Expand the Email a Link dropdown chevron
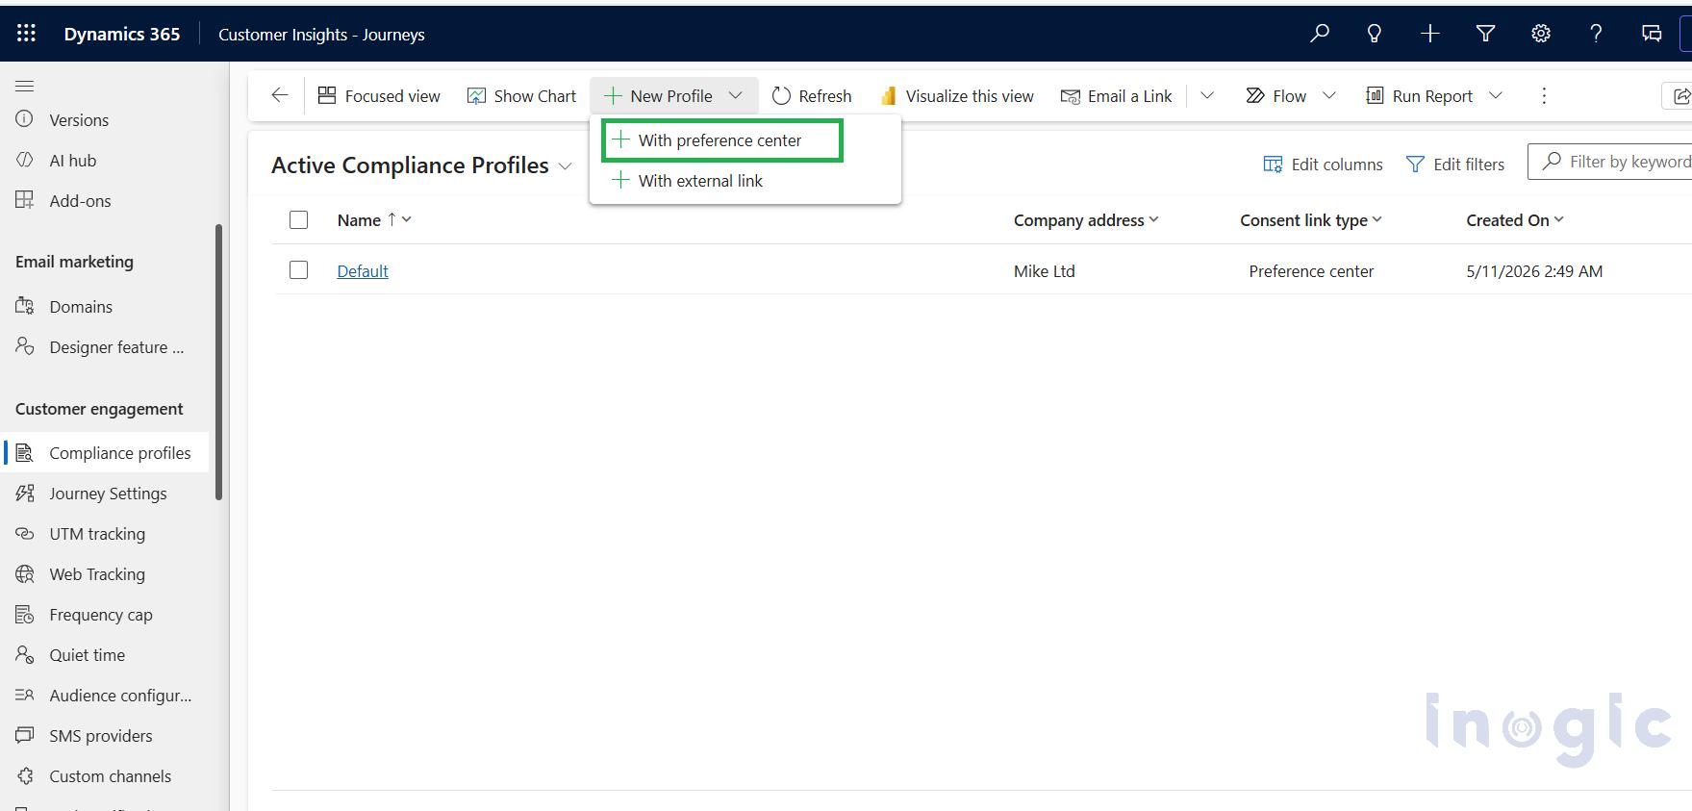The width and height of the screenshot is (1692, 811). click(1207, 95)
